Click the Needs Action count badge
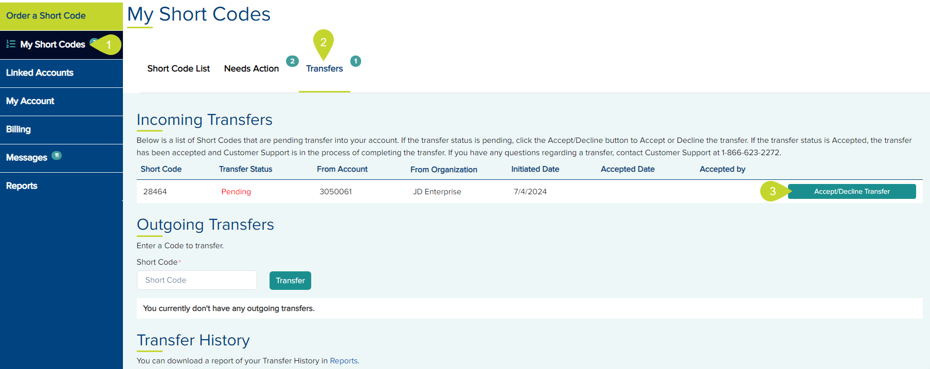This screenshot has width=930, height=369. (x=292, y=61)
